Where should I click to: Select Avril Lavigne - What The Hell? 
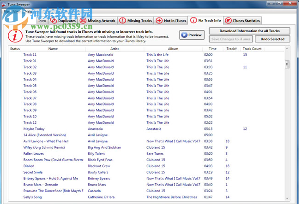click(146, 141)
